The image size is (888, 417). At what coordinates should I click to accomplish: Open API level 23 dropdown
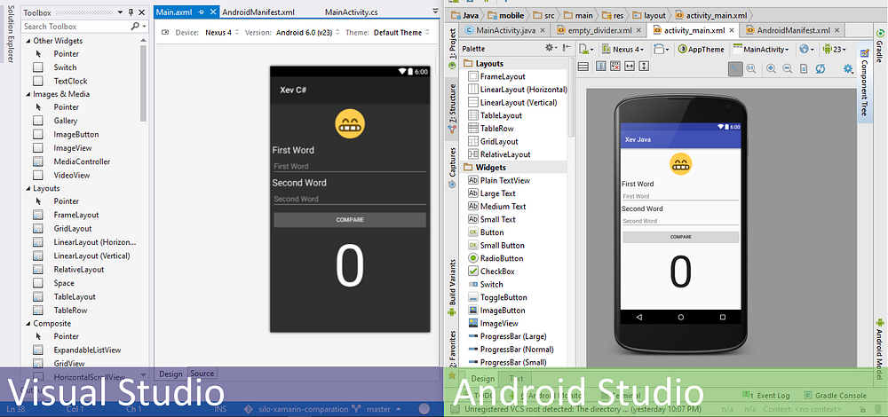click(x=835, y=49)
